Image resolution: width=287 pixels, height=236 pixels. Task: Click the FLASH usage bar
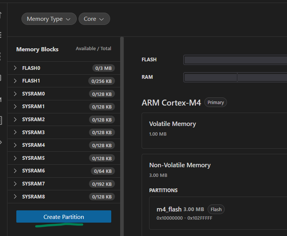[235, 59]
